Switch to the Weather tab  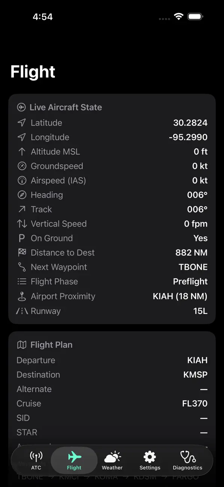(112, 460)
